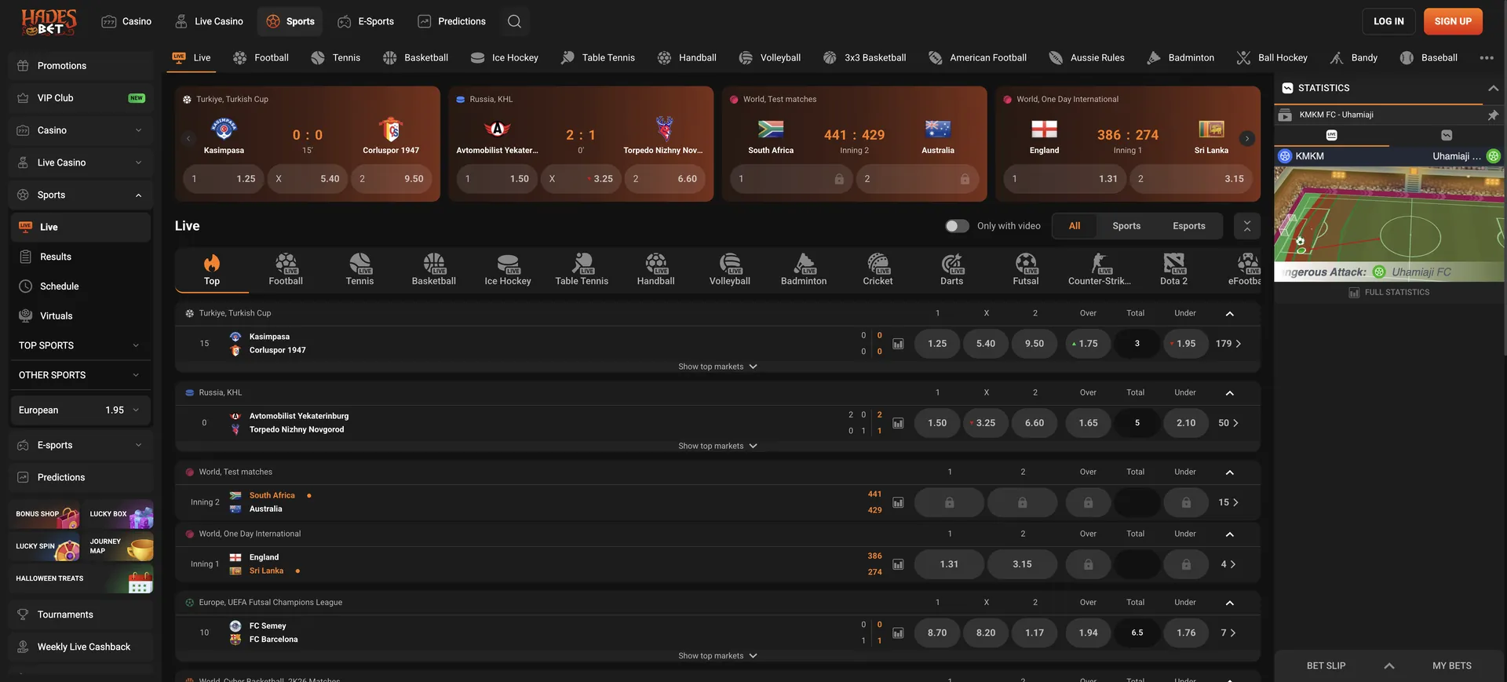Open European odds format dropdown
Image resolution: width=1507 pixels, height=682 pixels.
[80, 410]
